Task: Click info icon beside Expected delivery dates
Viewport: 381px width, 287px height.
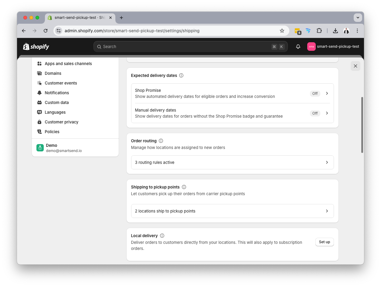Action: [x=181, y=75]
